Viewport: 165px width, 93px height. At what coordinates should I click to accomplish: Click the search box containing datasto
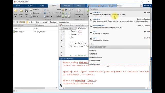pyautogui.click(x=128, y=6)
